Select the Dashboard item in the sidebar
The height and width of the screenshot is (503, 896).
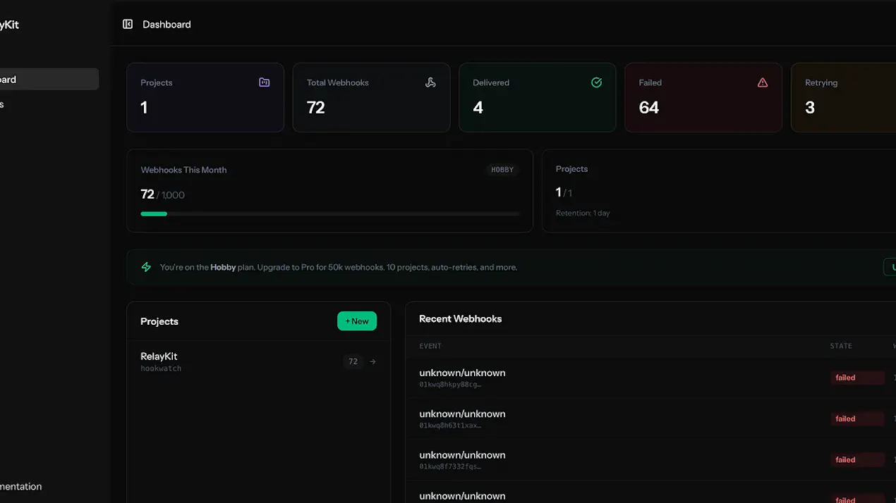click(x=48, y=79)
